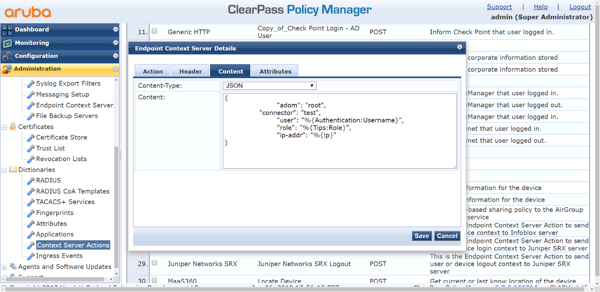Click wrench icon beside Syslog Export Filters
600x292 pixels.
click(31, 84)
